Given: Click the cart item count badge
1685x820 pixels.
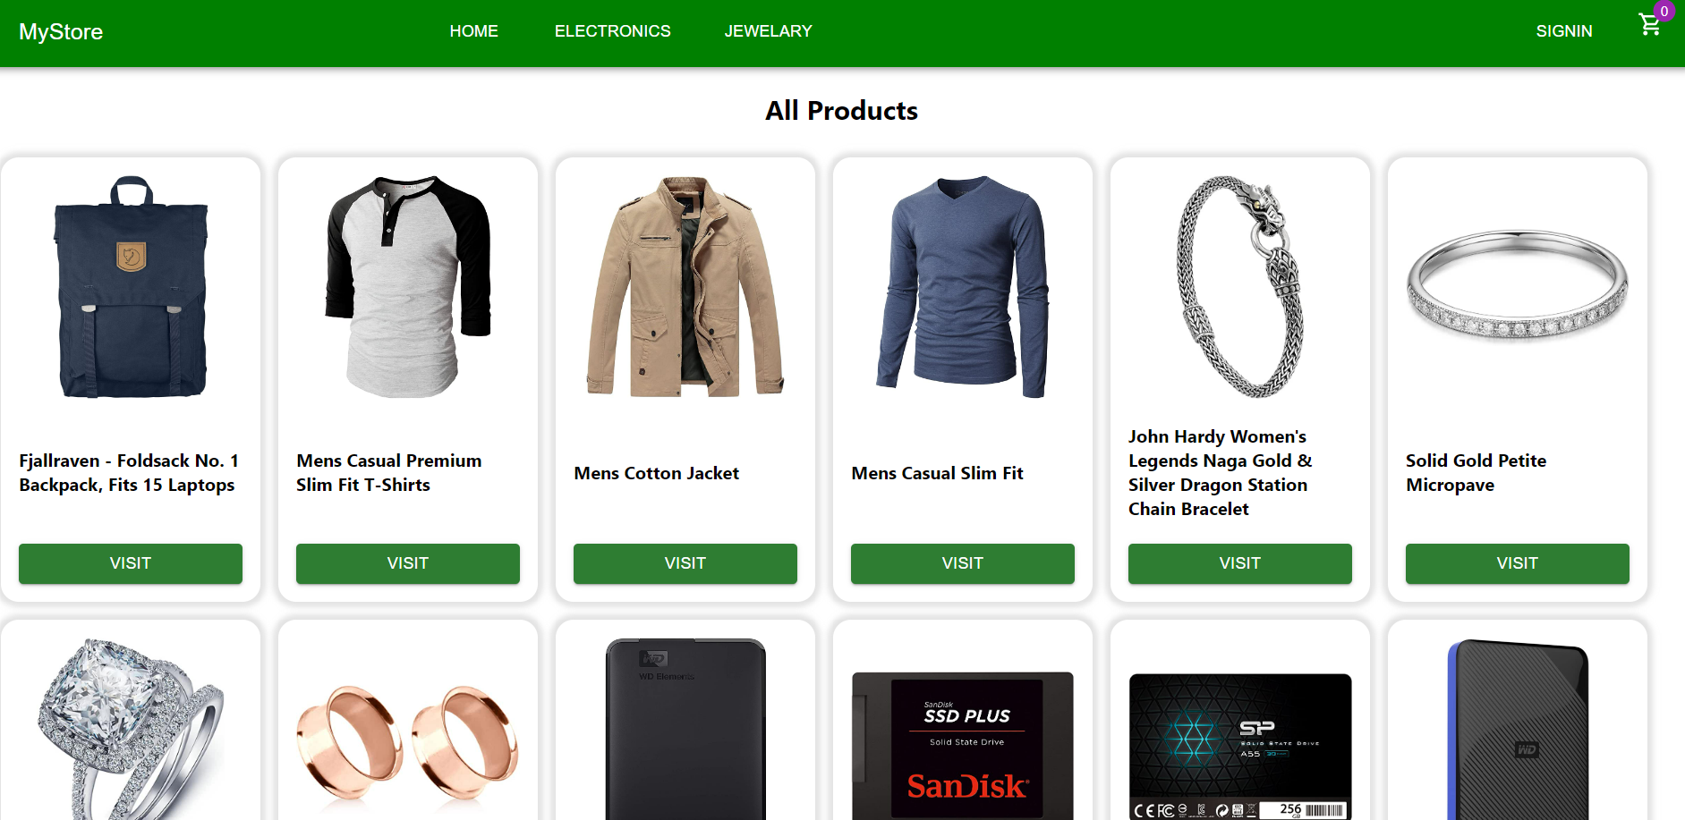Looking at the screenshot, I should 1664,12.
